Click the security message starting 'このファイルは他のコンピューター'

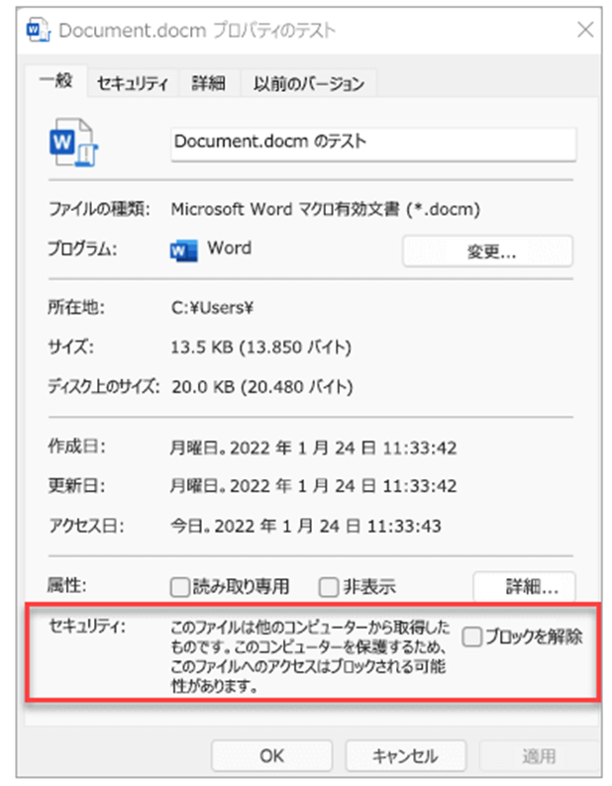tap(310, 656)
